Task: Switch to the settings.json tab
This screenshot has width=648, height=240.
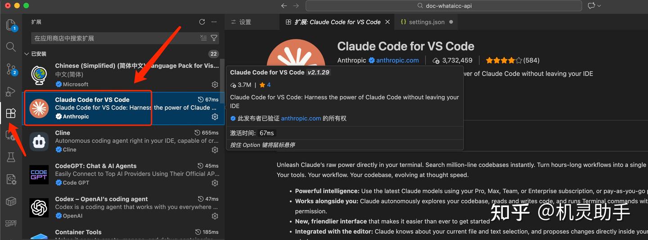Action: tap(427, 22)
